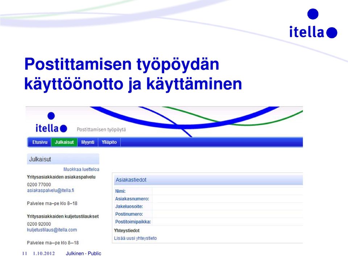Click the Asiakasnumero field value

(x=228, y=199)
